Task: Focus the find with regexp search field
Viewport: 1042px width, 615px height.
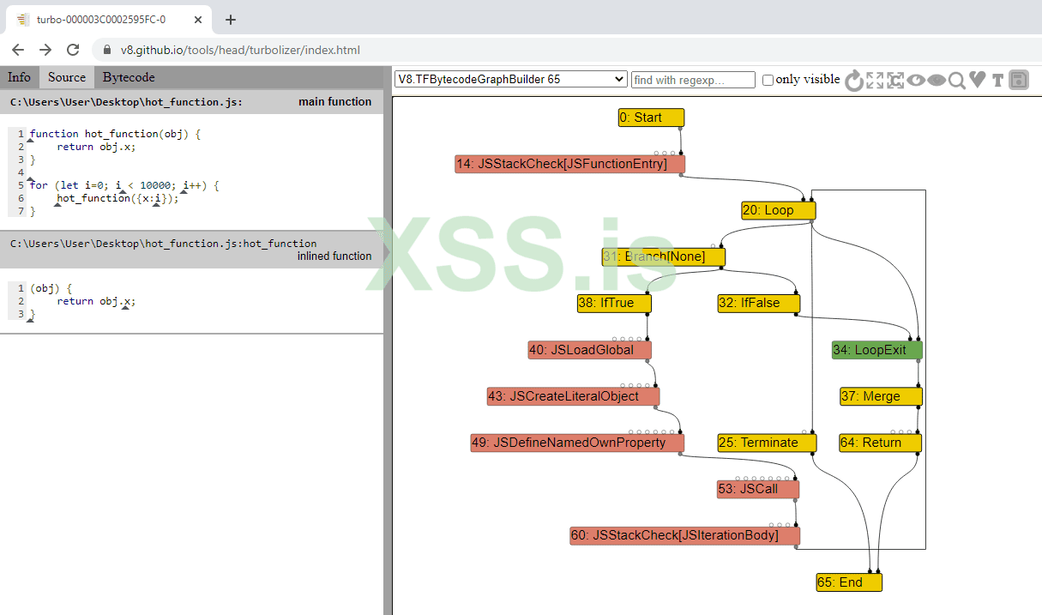Action: click(693, 80)
